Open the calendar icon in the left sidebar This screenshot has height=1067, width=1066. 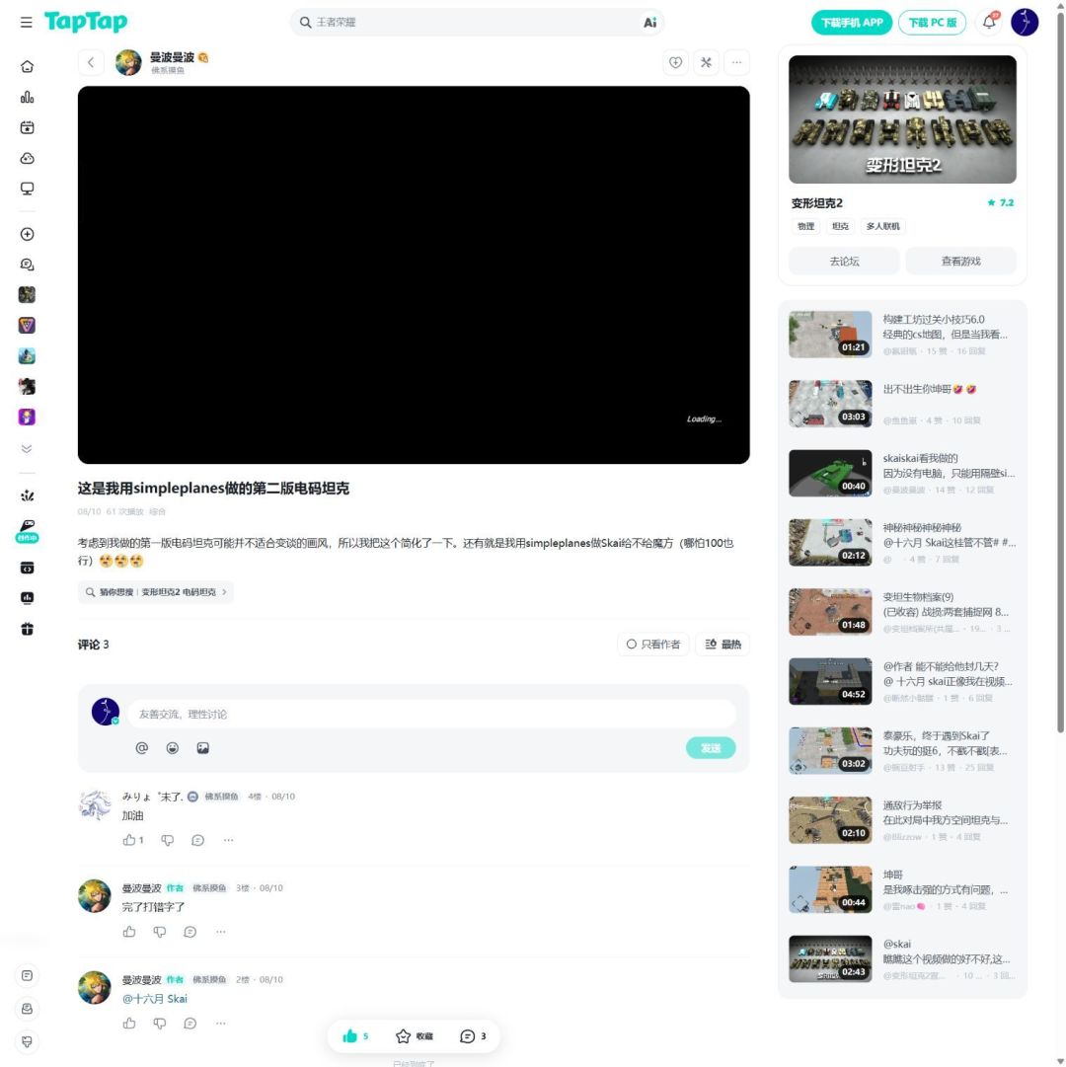click(x=28, y=128)
